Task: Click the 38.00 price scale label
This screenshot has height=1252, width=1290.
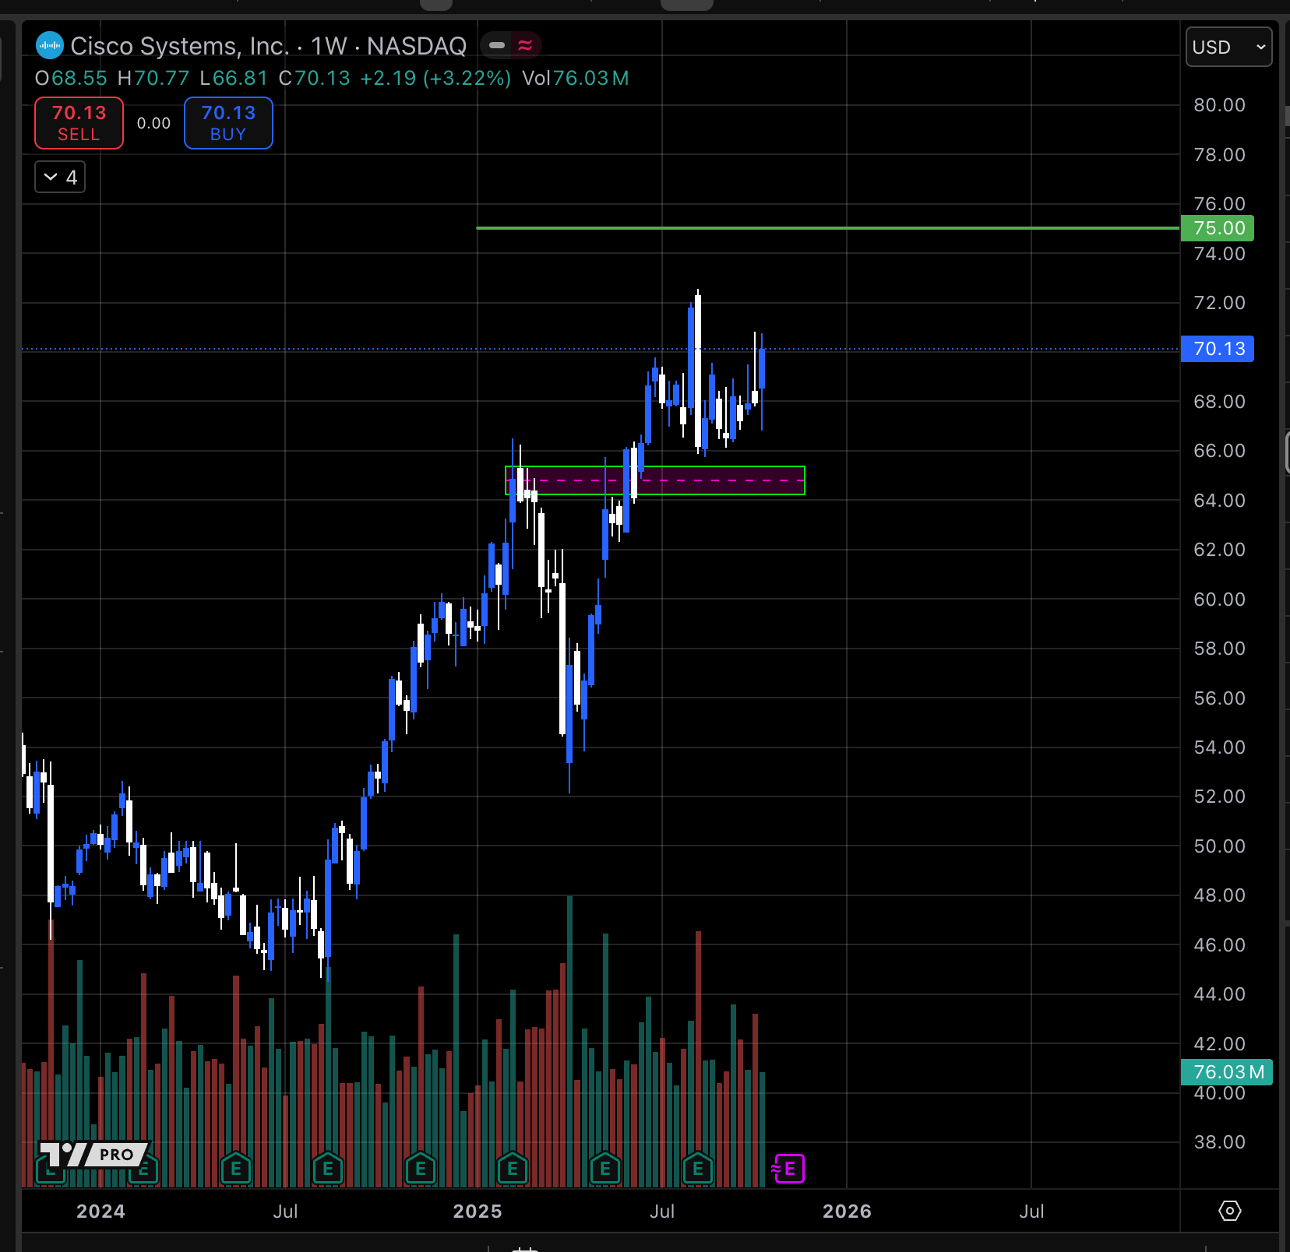Action: pyautogui.click(x=1219, y=1142)
